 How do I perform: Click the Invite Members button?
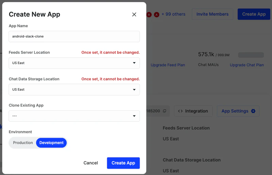(212, 14)
